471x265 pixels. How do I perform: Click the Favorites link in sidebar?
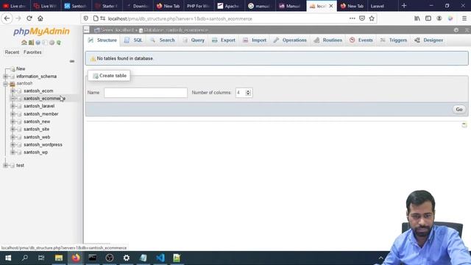[32, 52]
